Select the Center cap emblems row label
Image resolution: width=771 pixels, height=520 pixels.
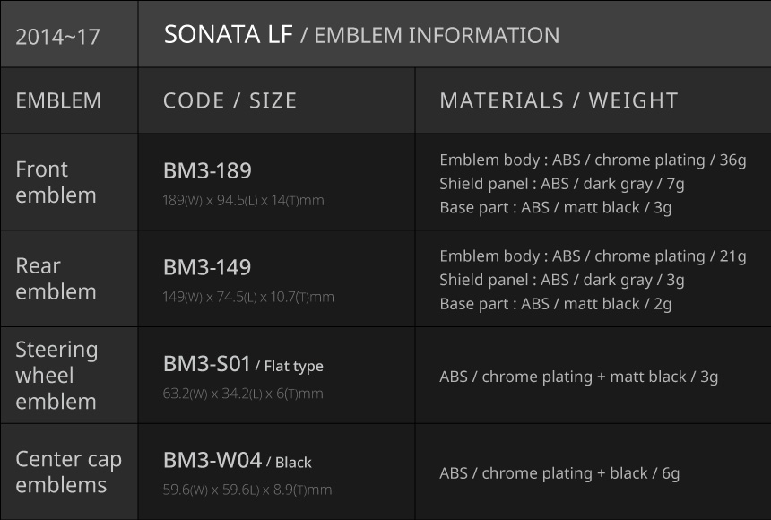pyautogui.click(x=68, y=472)
